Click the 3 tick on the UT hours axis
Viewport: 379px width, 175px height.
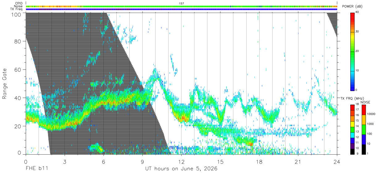[65, 162]
